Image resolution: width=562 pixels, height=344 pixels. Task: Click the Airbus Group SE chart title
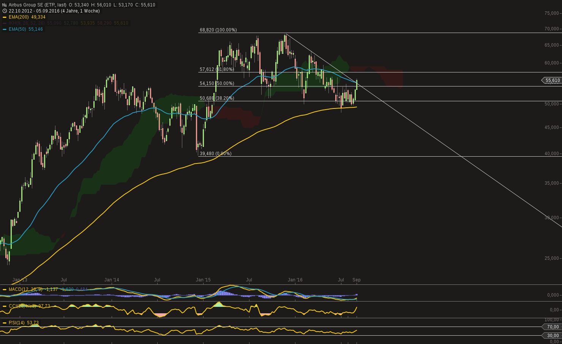pyautogui.click(x=36, y=5)
